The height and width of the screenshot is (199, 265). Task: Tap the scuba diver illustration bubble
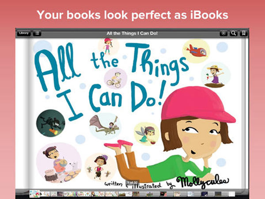tap(50, 123)
